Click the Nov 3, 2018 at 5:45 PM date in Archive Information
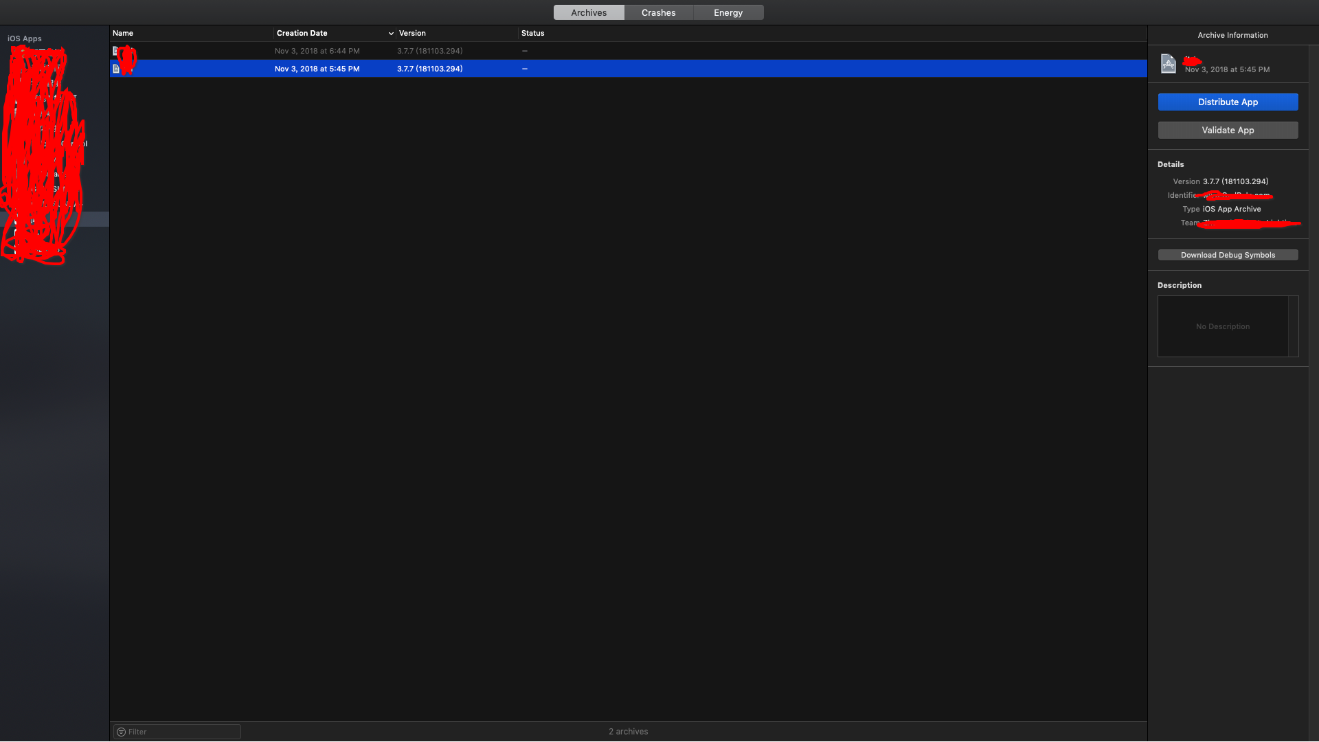This screenshot has width=1319, height=742. (x=1227, y=69)
